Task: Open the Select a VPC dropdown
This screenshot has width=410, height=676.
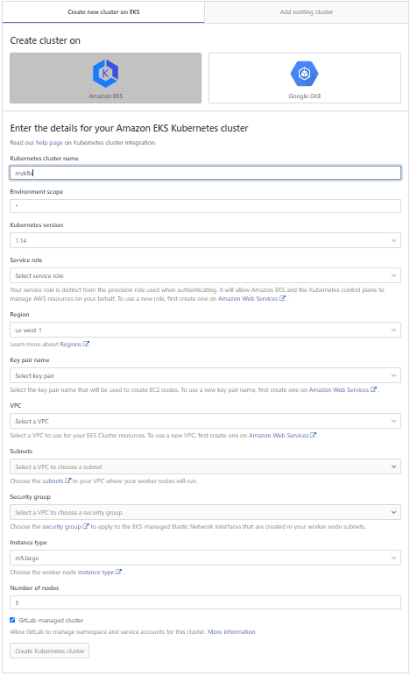Action: (205, 421)
